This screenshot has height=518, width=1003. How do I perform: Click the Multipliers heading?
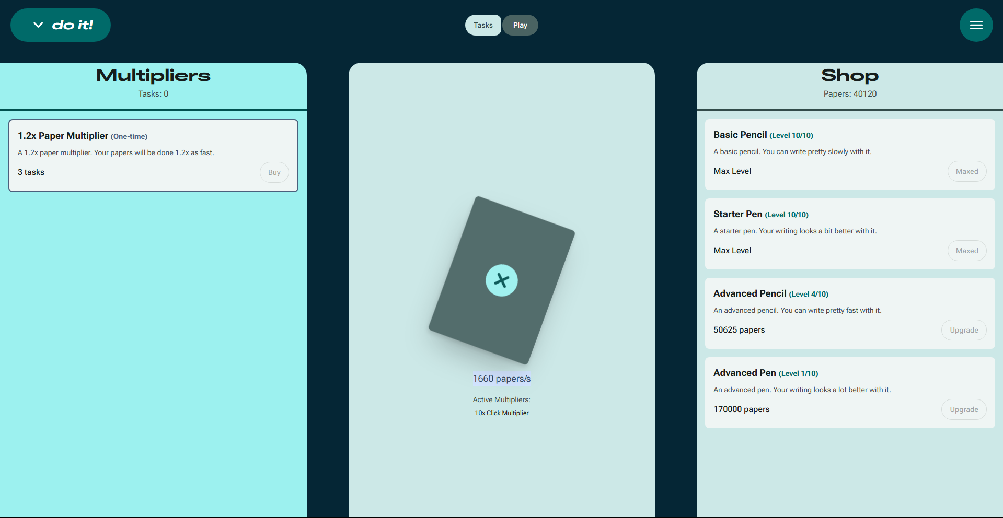click(x=153, y=76)
